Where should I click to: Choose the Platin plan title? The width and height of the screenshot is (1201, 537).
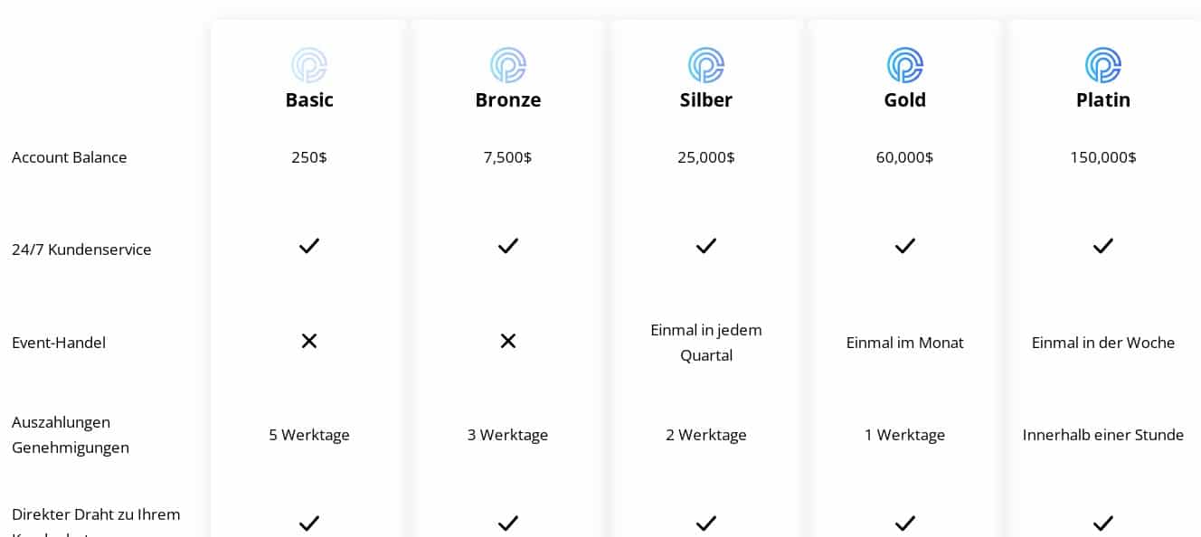1103,99
